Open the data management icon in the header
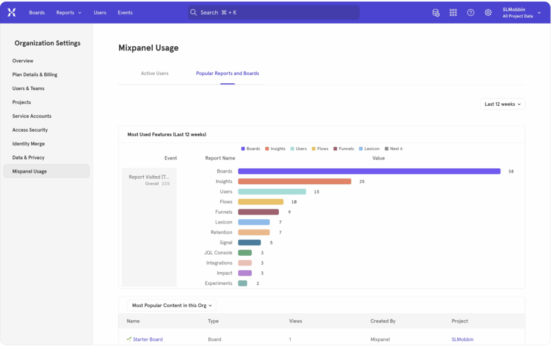The width and height of the screenshot is (551, 346). click(435, 12)
